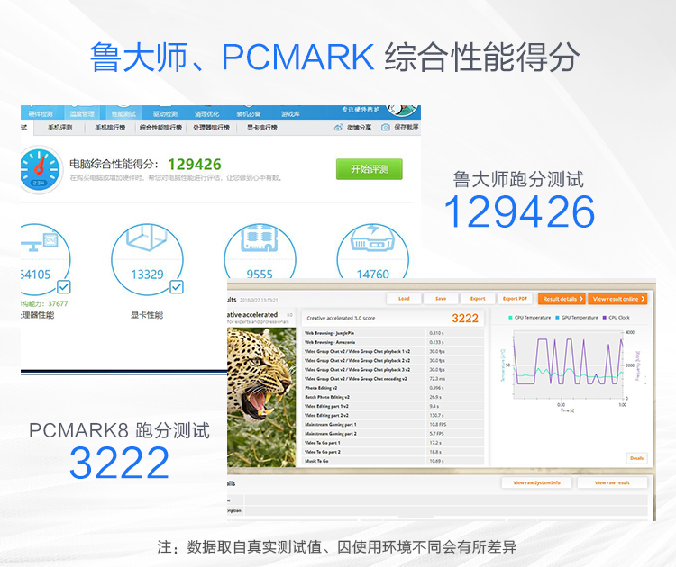Switch to 手机评测 sub-tab
Viewport: 676px width, 567px height.
coord(59,128)
